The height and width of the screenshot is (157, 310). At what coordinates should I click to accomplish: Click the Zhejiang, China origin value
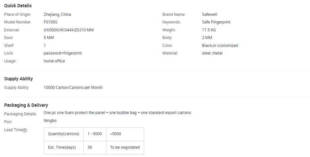tap(57, 15)
